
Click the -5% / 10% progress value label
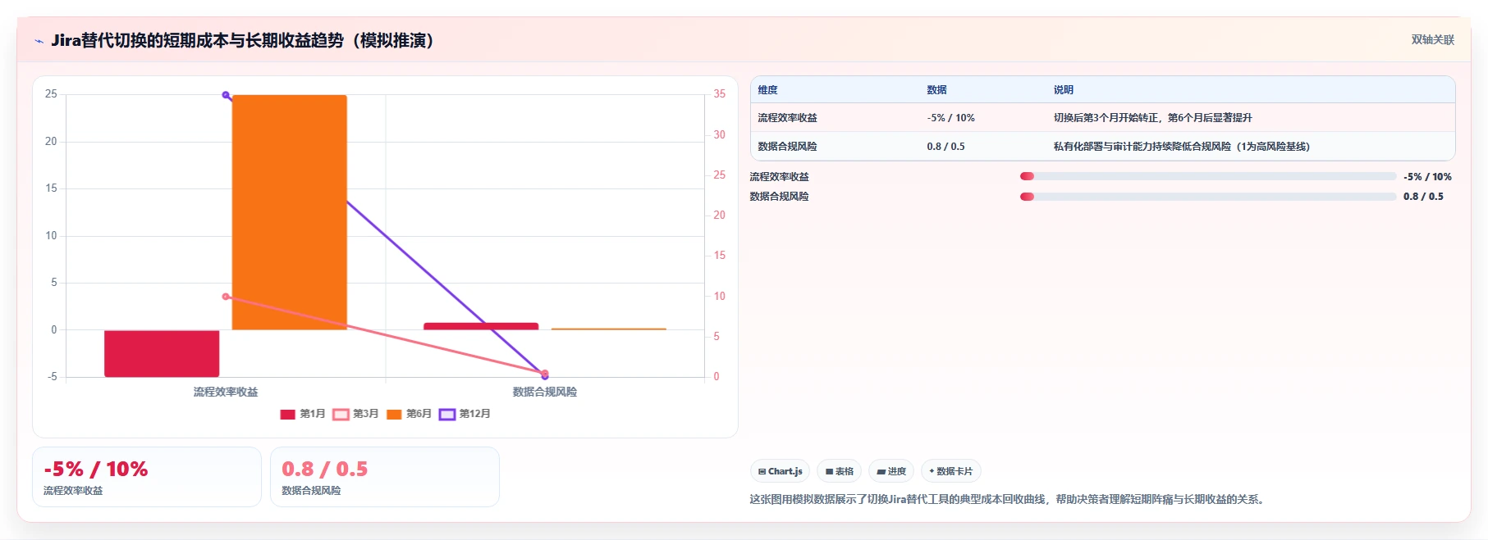pos(1427,176)
